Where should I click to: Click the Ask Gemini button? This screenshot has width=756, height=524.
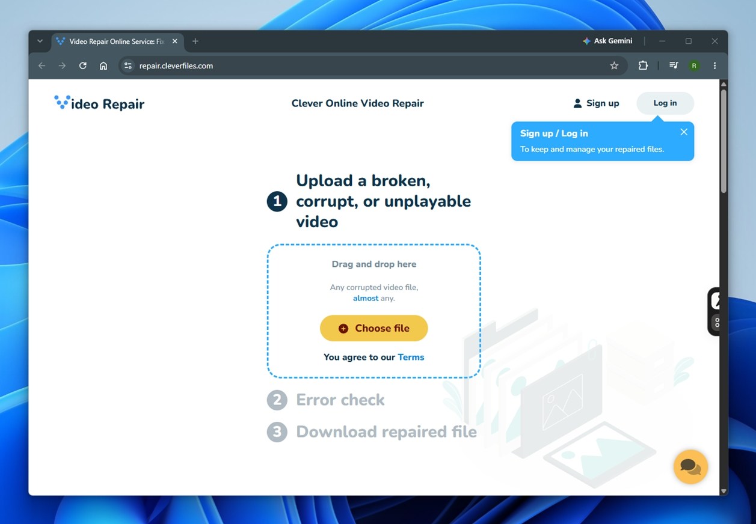tap(607, 41)
